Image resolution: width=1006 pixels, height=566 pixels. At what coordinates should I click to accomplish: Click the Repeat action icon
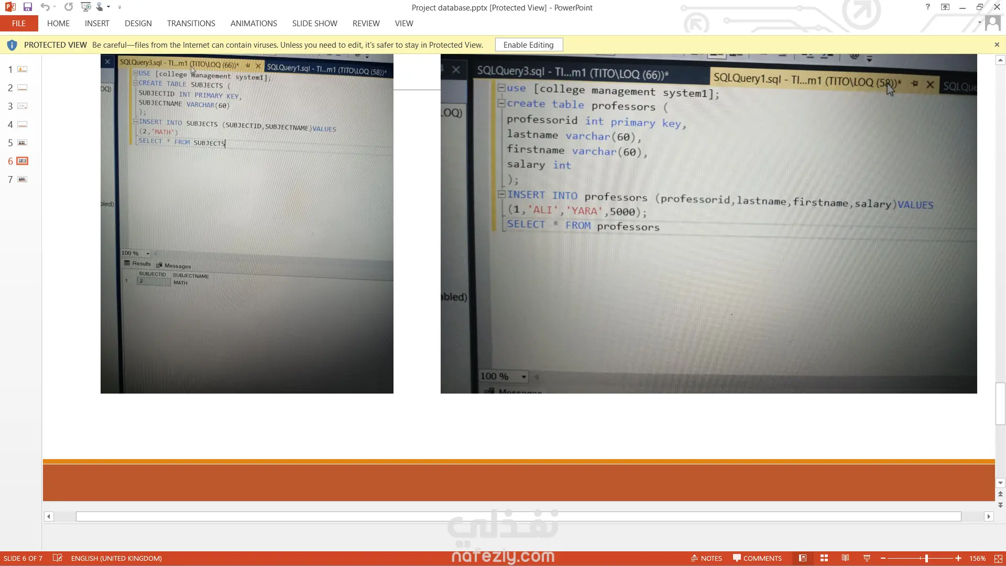pyautogui.click(x=69, y=7)
